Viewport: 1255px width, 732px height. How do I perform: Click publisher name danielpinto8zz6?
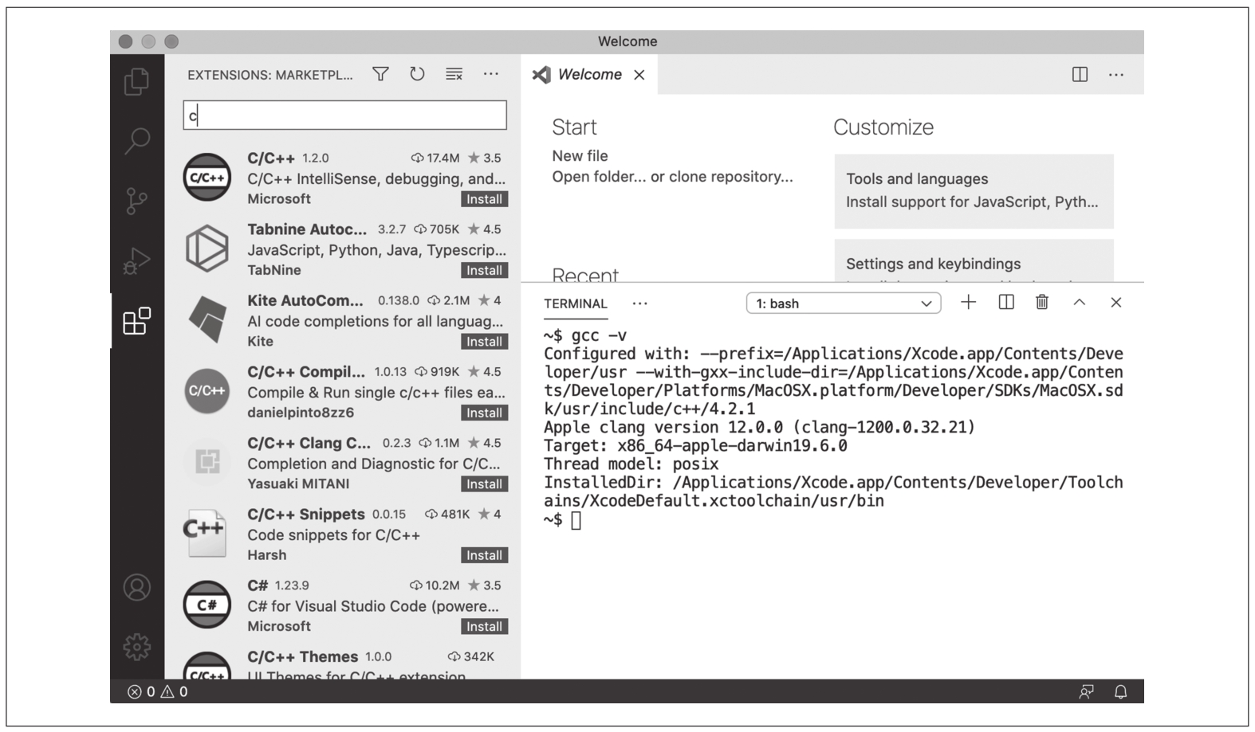[x=301, y=413]
